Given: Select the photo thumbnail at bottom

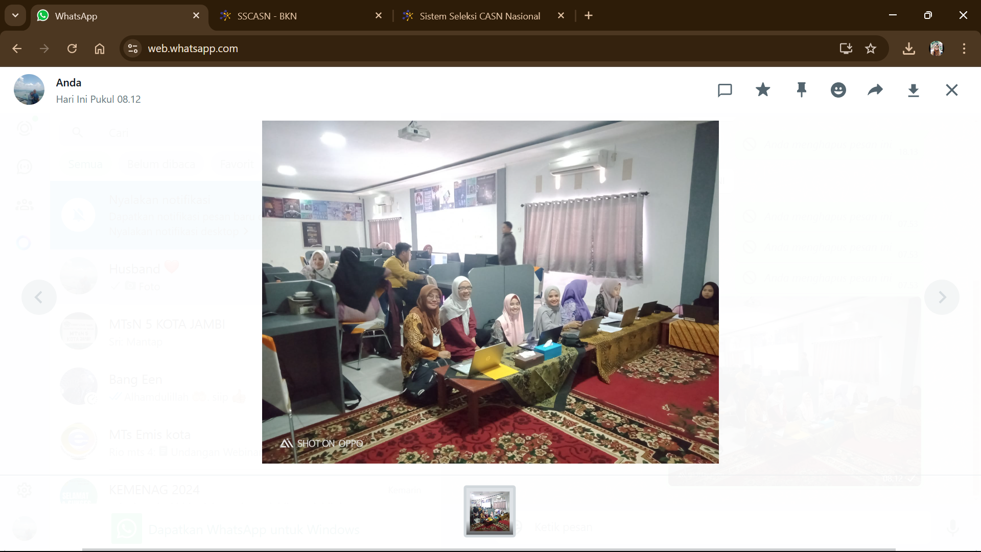Looking at the screenshot, I should pyautogui.click(x=489, y=511).
